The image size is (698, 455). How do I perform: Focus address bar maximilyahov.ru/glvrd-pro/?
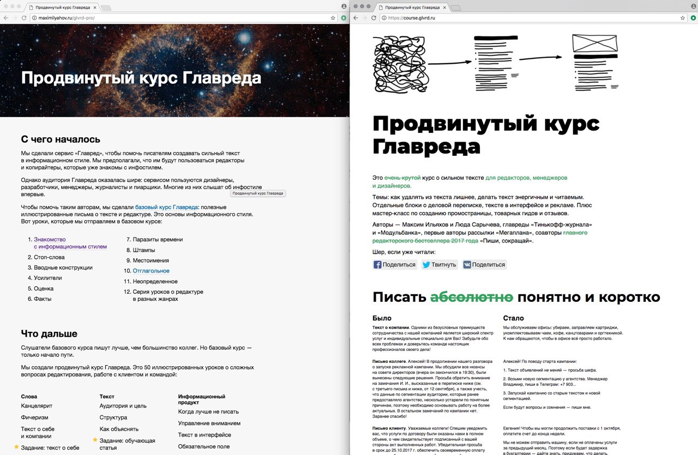click(184, 18)
